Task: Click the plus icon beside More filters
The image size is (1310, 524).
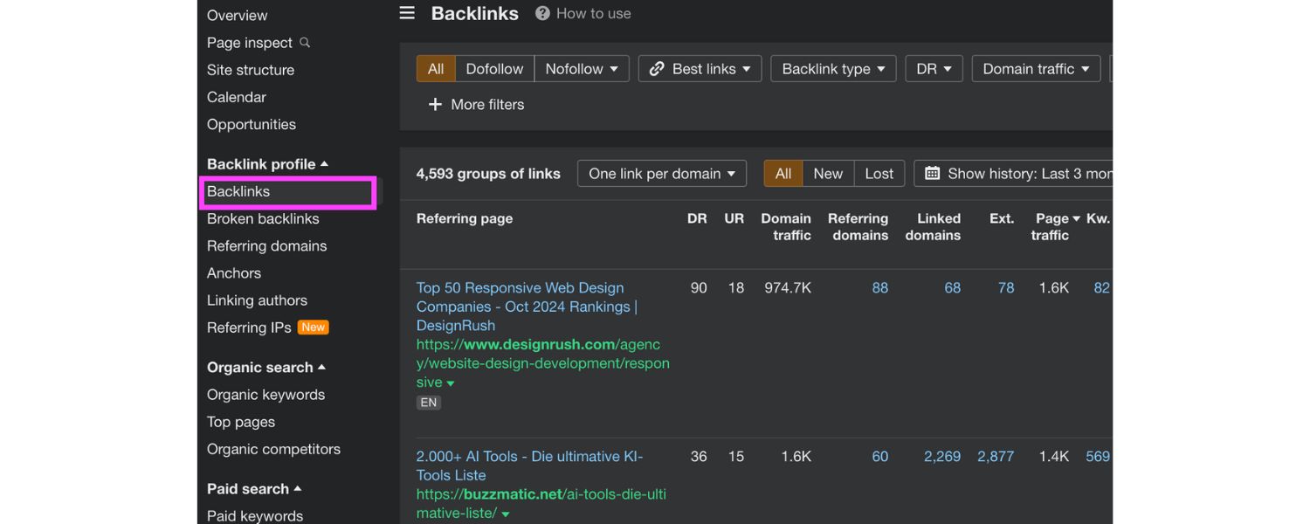Action: click(436, 104)
